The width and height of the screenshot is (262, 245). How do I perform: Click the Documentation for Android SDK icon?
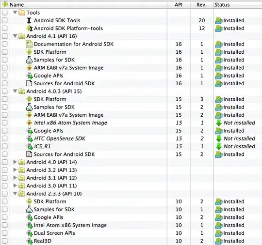[x=29, y=44]
